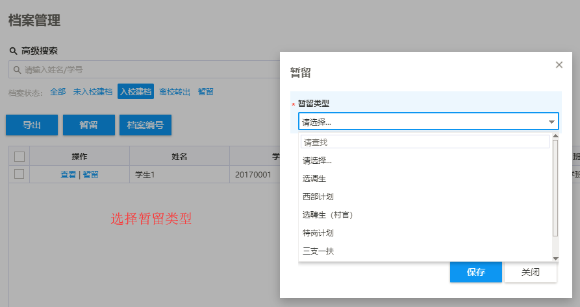Check the row checkbox for 学生1
Screen dimensions: 580x307
(19, 174)
